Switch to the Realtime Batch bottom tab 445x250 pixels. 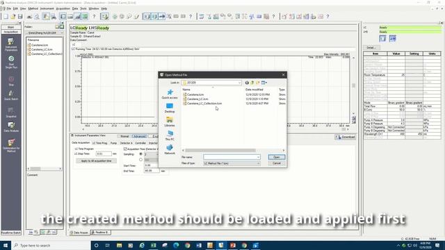pyautogui.click(x=101, y=233)
